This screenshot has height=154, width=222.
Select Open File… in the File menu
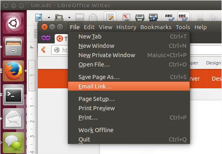(x=129, y=64)
